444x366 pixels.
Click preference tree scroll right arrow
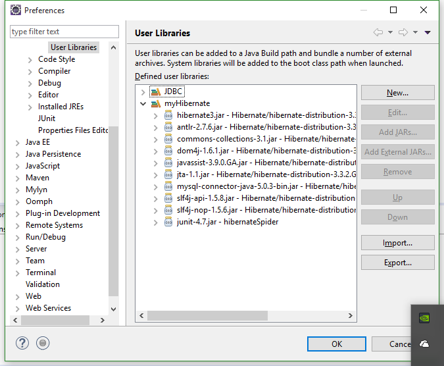pos(102,321)
